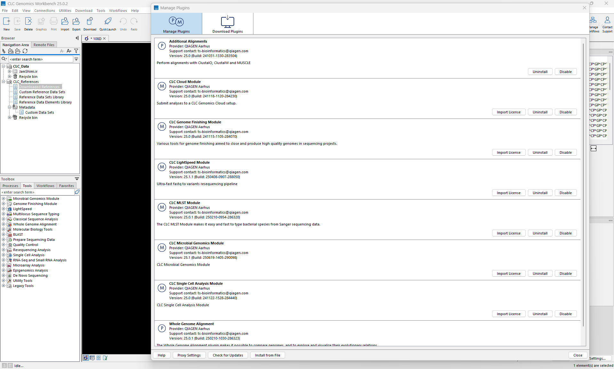Screen dimensions: 614x369
Task: Open the search options magnifier dropdown
Action: coord(4,59)
